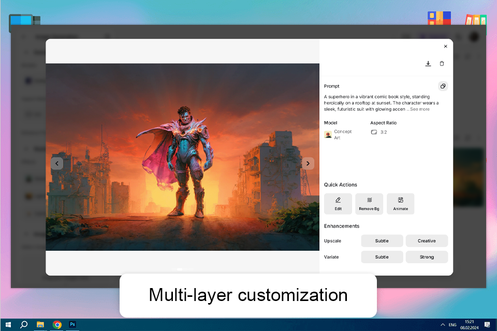Click the 'Upscale' label
The height and width of the screenshot is (331, 497).
point(332,240)
